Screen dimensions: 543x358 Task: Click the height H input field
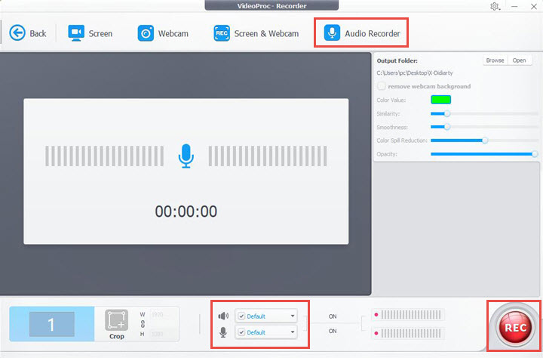tap(163, 334)
